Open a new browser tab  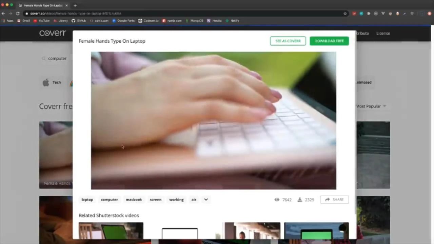[x=75, y=5]
